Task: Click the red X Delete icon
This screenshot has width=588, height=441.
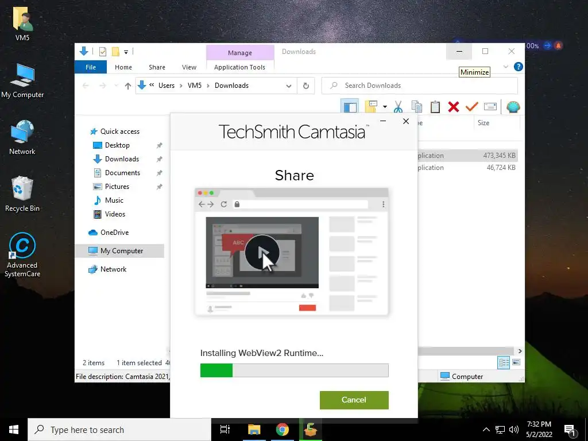Action: (x=454, y=107)
